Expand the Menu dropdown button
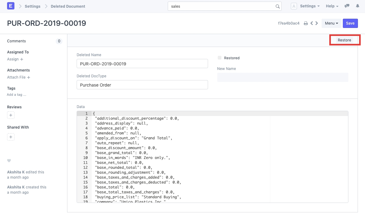The height and width of the screenshot is (217, 365). click(x=331, y=23)
